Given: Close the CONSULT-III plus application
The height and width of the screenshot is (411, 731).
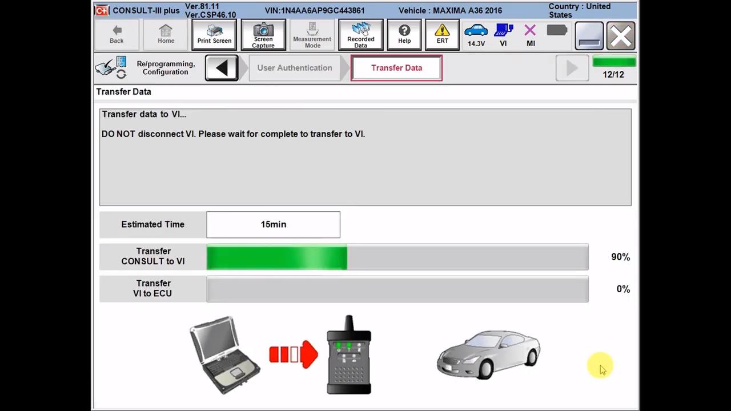Looking at the screenshot, I should [620, 36].
